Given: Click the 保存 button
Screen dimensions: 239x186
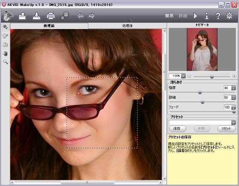Looking at the screenshot, I should pyautogui.click(x=178, y=129).
